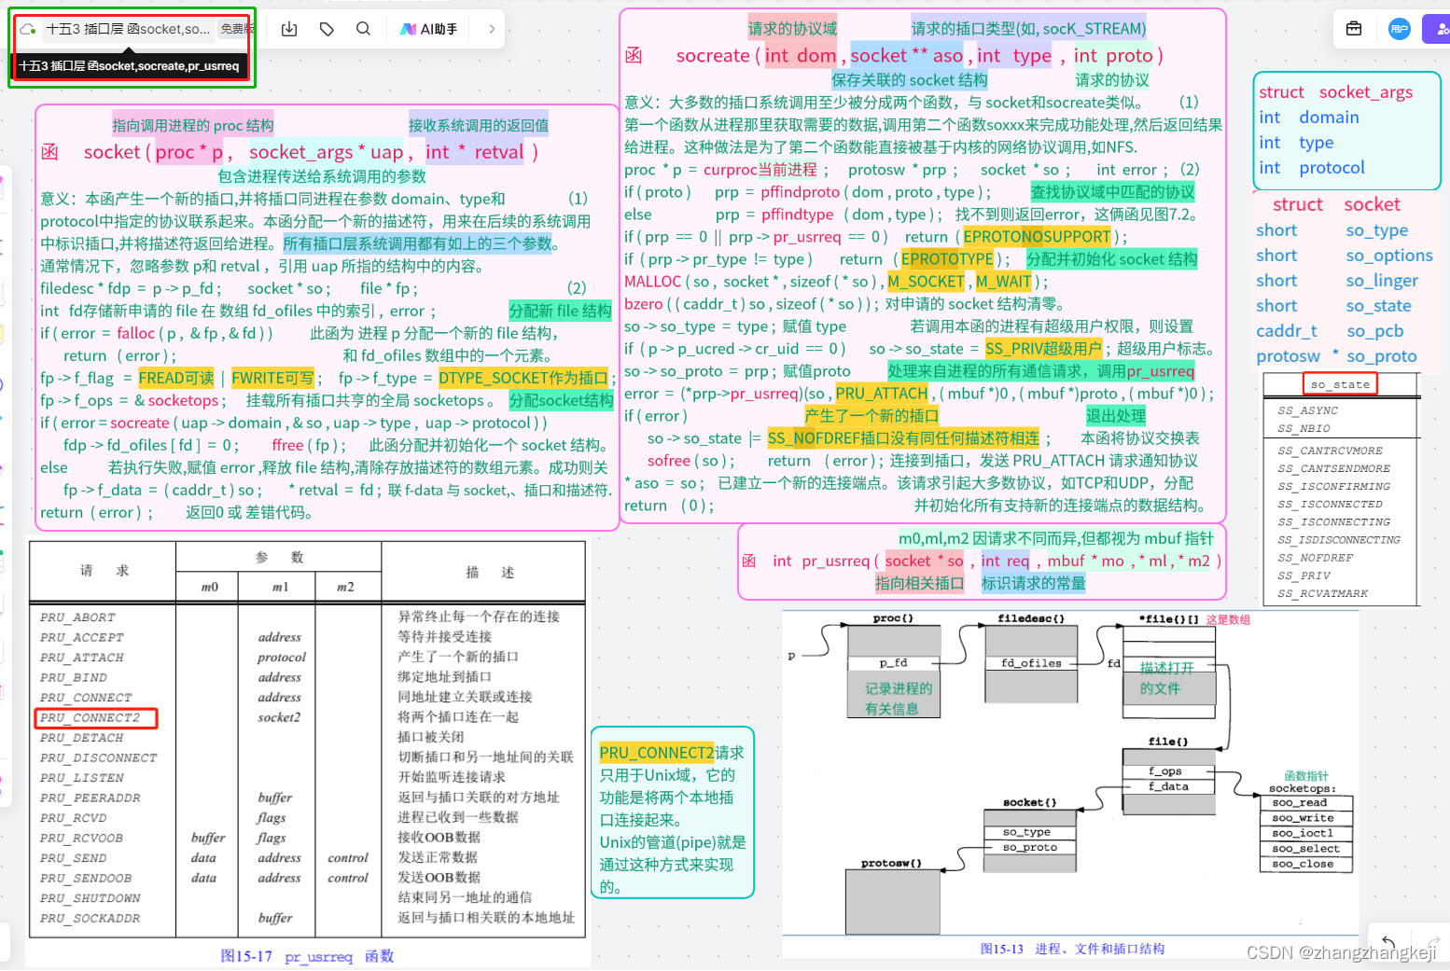Click the 图15-17 pr_usrreq 函数 caption

[307, 956]
